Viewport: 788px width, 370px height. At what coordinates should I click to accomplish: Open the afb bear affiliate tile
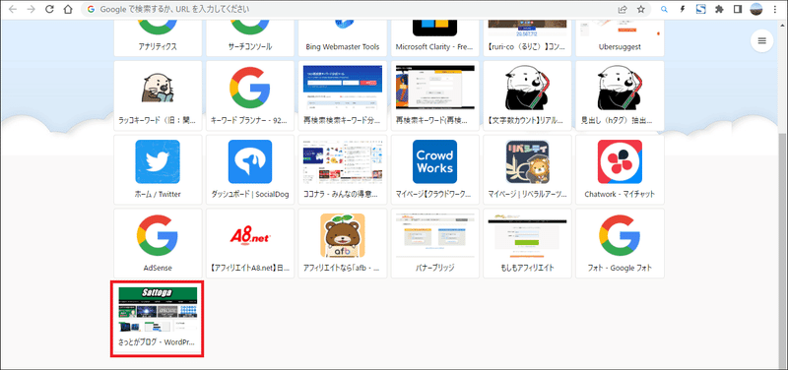point(343,243)
